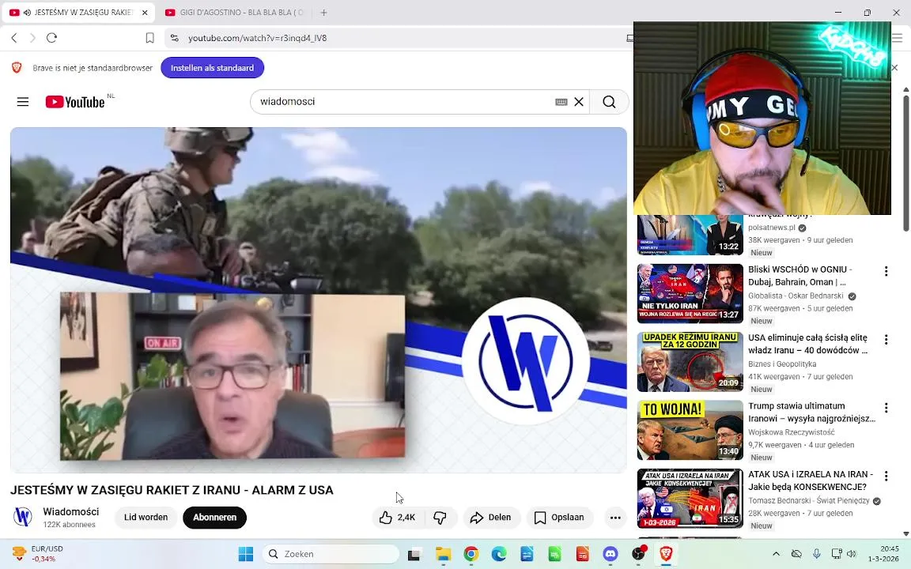
Task: Open the polsatnews.pl video thumbnail 13:22
Action: 690,235
